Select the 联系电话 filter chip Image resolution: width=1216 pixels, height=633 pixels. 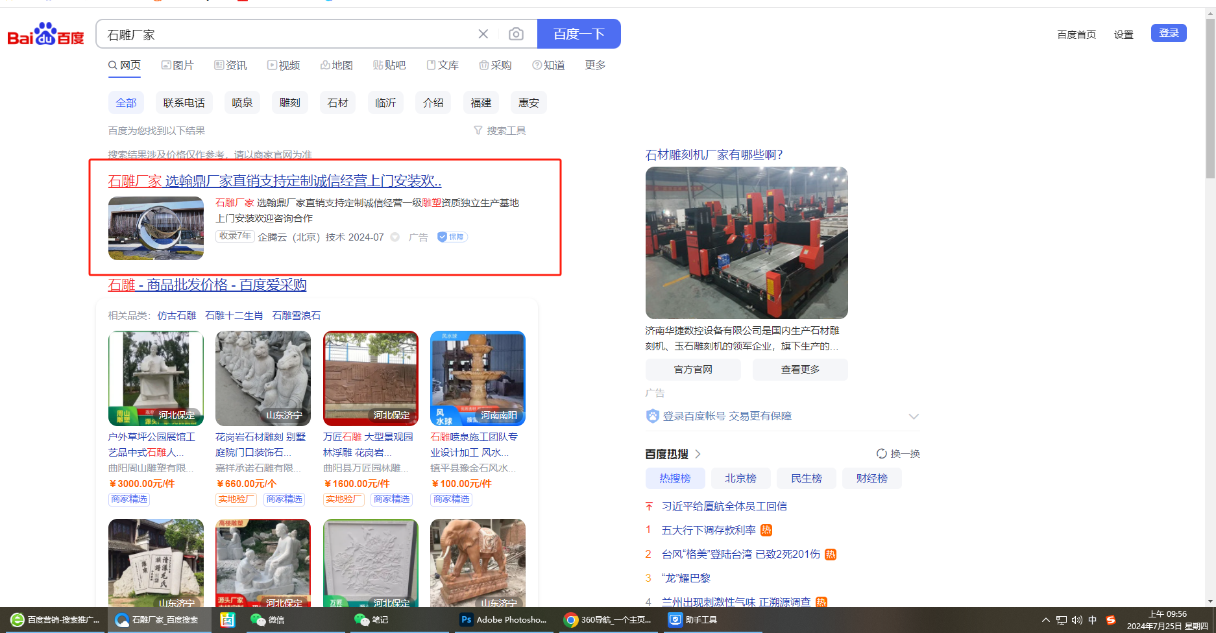click(184, 103)
